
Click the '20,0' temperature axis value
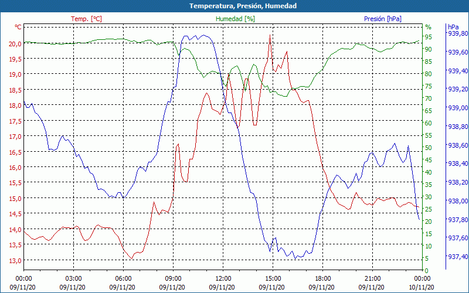point(15,44)
